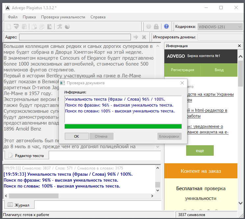Open the Файл menu

point(13,17)
